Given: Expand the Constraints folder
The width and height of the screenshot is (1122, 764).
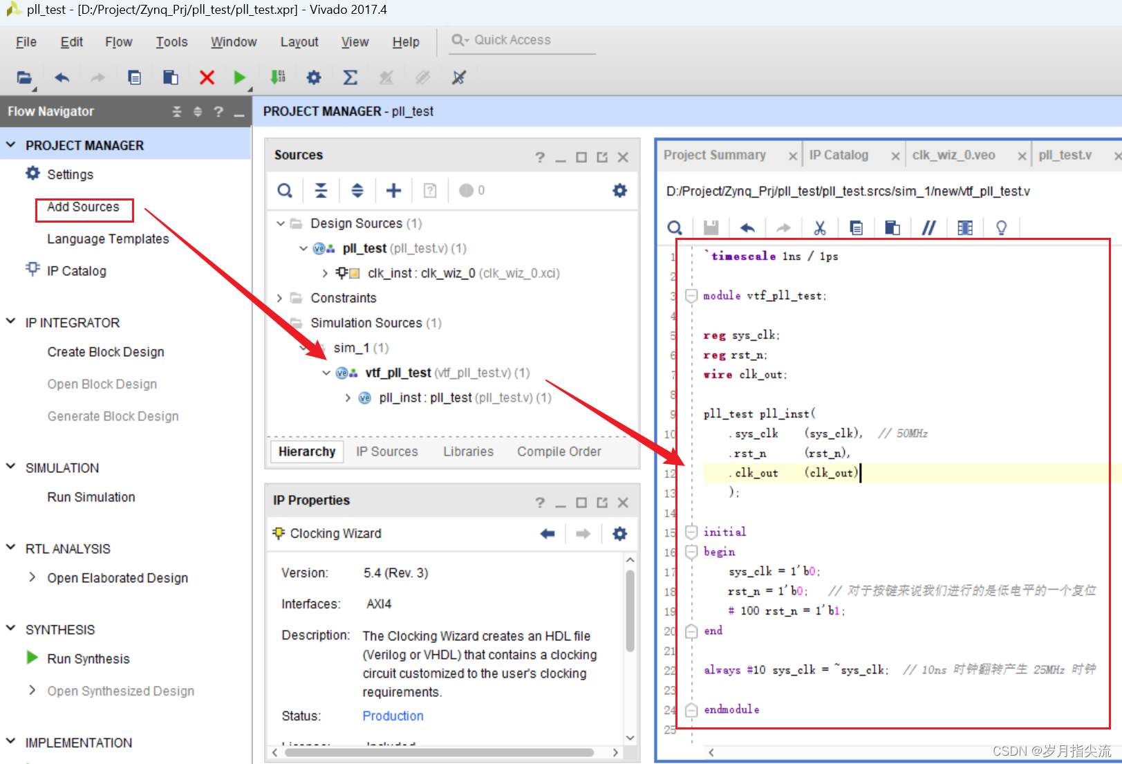Looking at the screenshot, I should coord(280,298).
